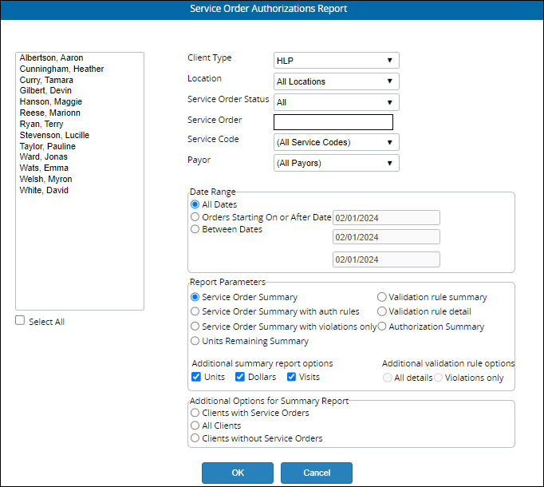544x487 pixels.
Task: Select the All Clients radio button
Action: pos(195,426)
